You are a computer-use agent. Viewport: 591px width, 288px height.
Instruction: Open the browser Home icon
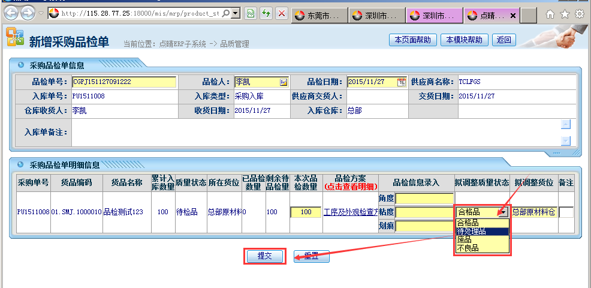[550, 14]
